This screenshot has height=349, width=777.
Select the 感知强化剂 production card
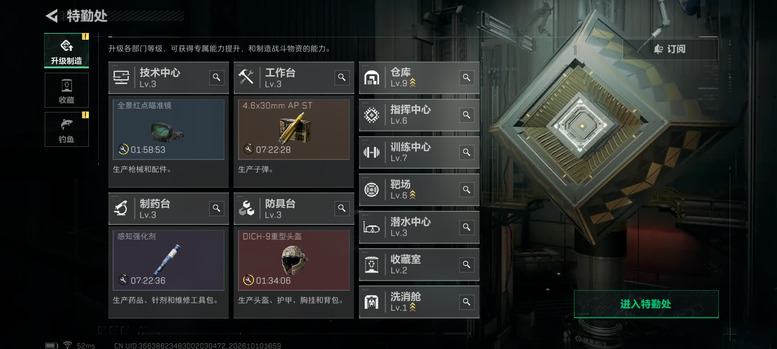pos(169,260)
